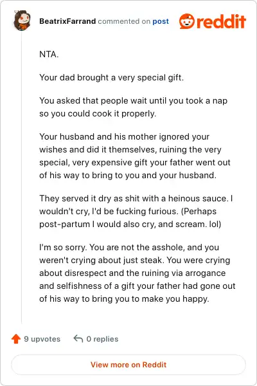Click the paragraph starting 'They served it dry'
Screen dimensions: 257x386
(x=136, y=211)
